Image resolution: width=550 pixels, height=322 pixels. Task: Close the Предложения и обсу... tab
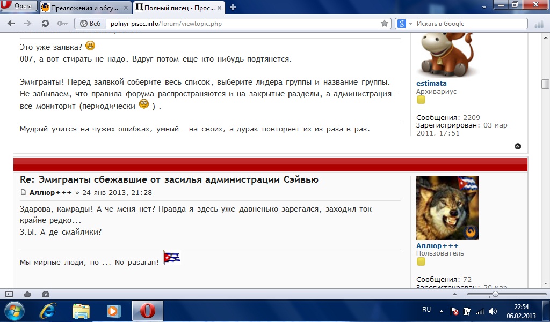click(x=126, y=8)
